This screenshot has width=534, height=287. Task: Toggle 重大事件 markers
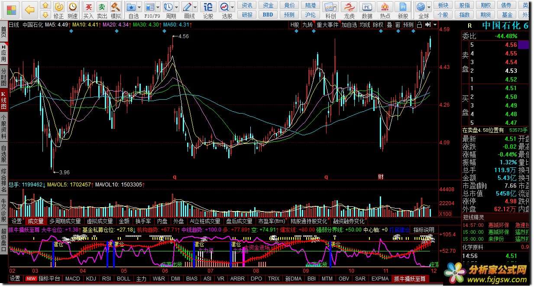(x=327, y=25)
